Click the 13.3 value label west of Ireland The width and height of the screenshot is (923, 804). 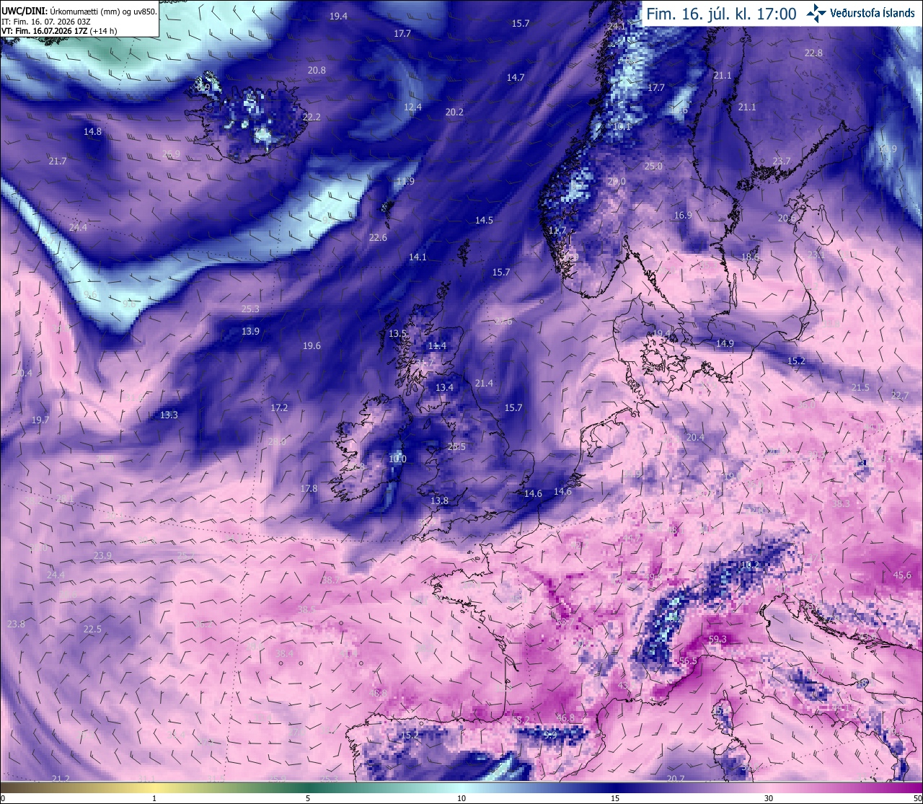[169, 415]
